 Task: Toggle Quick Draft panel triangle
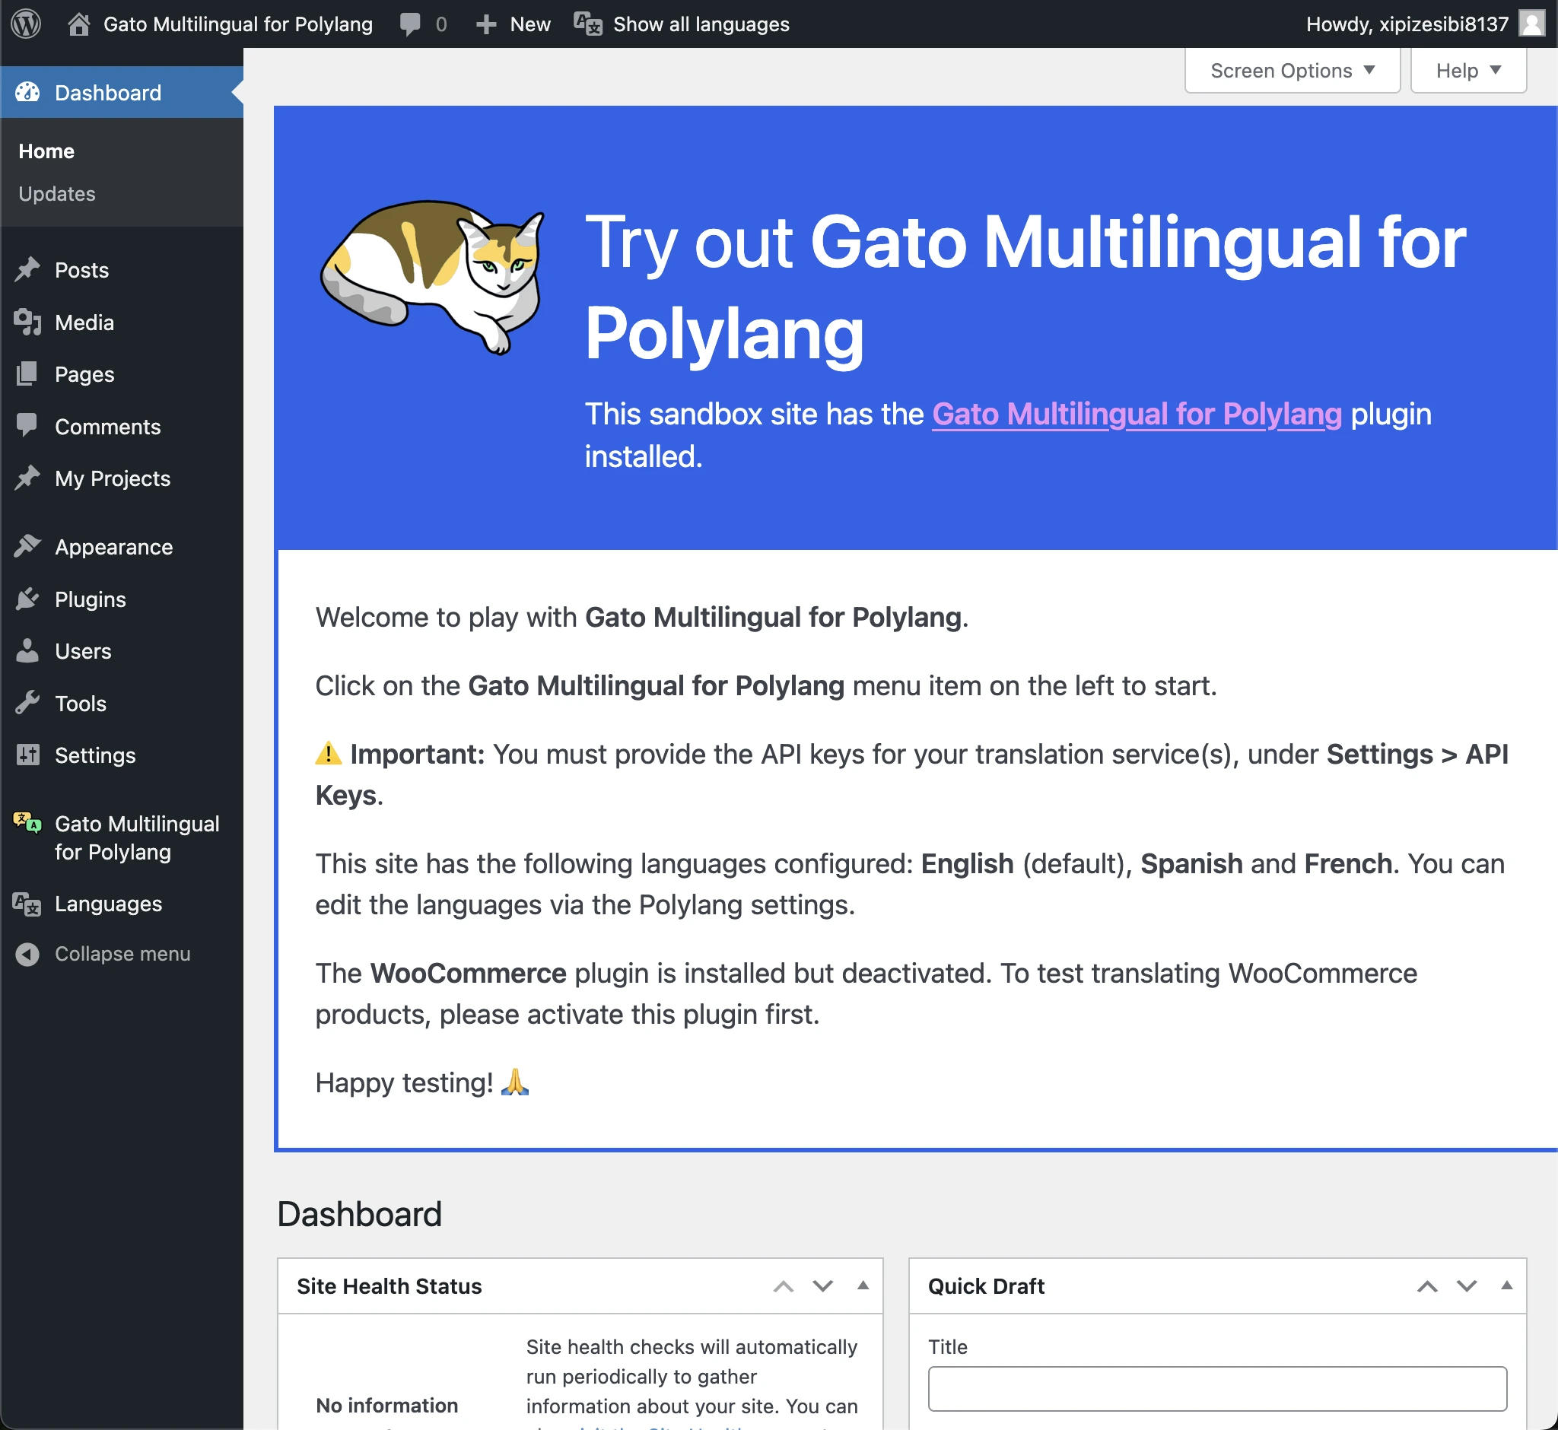pos(1506,1285)
